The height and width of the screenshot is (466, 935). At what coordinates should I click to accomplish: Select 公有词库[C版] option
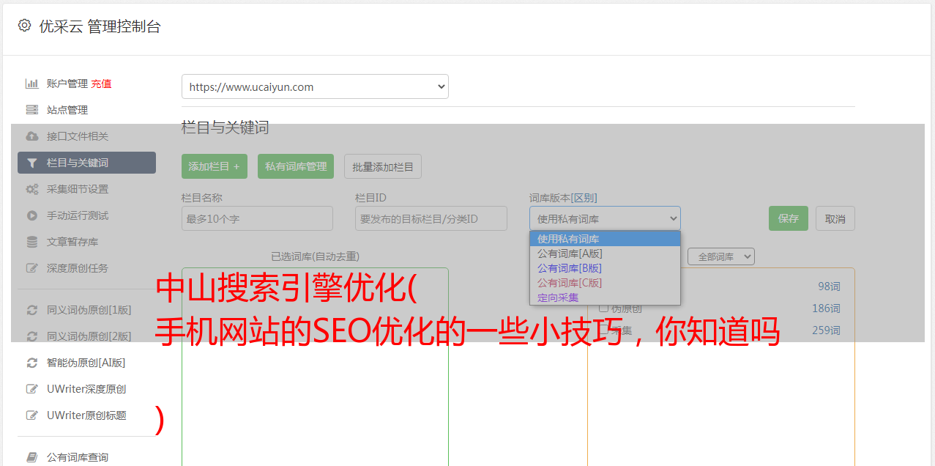[x=605, y=283]
